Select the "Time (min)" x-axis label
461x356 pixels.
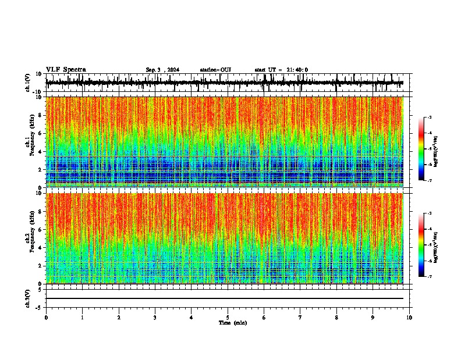tap(233, 323)
